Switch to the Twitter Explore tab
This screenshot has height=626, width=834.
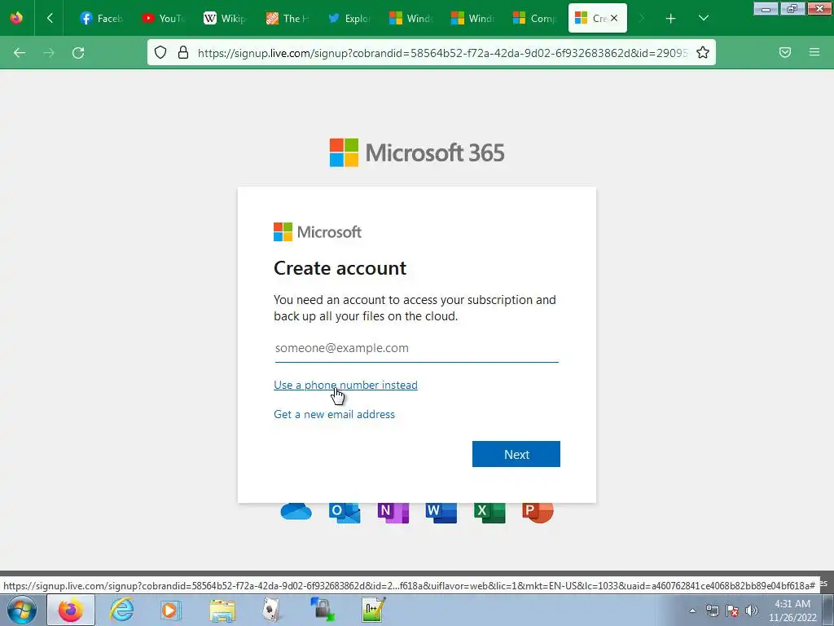(x=349, y=18)
